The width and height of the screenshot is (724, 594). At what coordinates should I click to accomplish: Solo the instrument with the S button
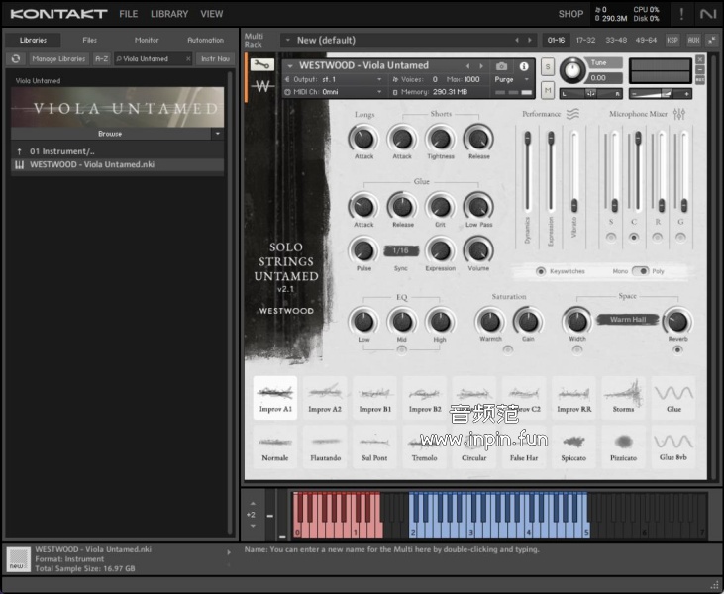point(548,66)
